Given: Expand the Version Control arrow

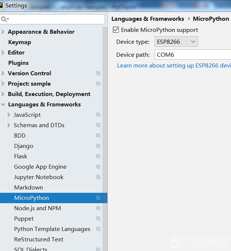Looking at the screenshot, I should point(3,73).
